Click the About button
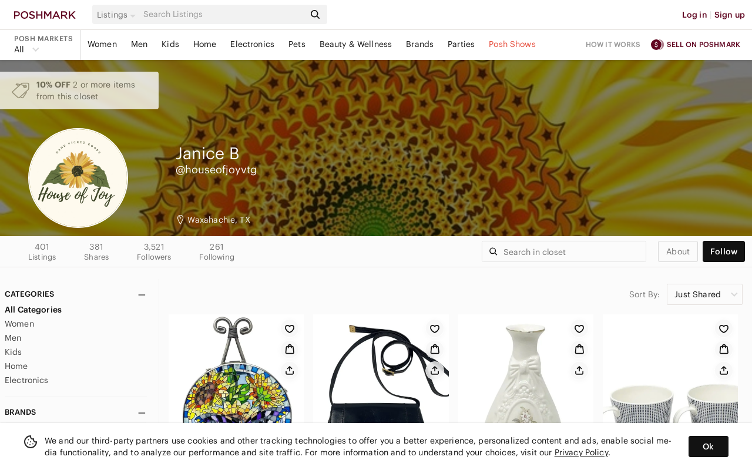752x470 pixels. pos(678,251)
